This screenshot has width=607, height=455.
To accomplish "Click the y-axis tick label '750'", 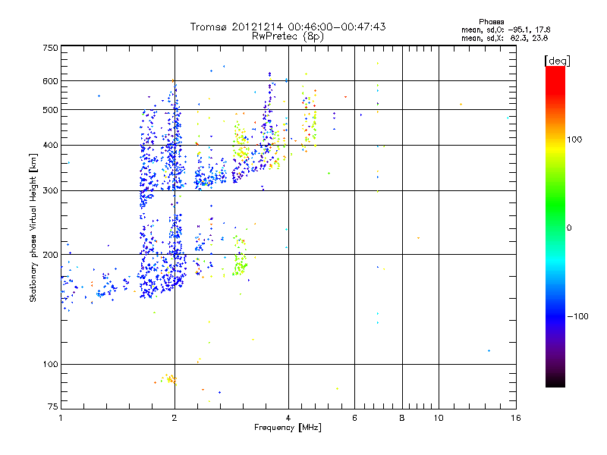I will 50,48.
